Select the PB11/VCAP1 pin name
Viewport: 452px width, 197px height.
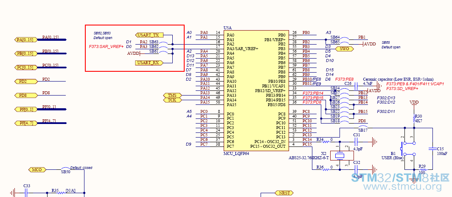pos(274,86)
